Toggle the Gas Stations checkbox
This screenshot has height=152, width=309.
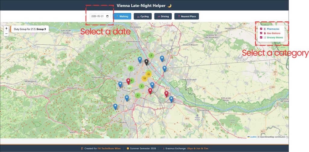click(x=261, y=33)
